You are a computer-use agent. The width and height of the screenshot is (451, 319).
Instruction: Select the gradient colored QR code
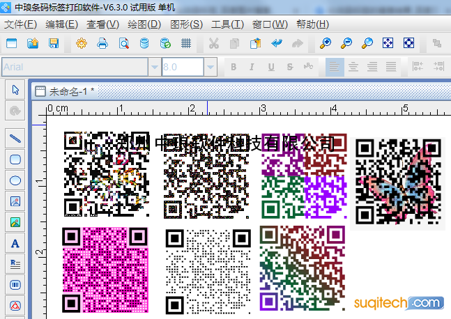click(x=302, y=268)
